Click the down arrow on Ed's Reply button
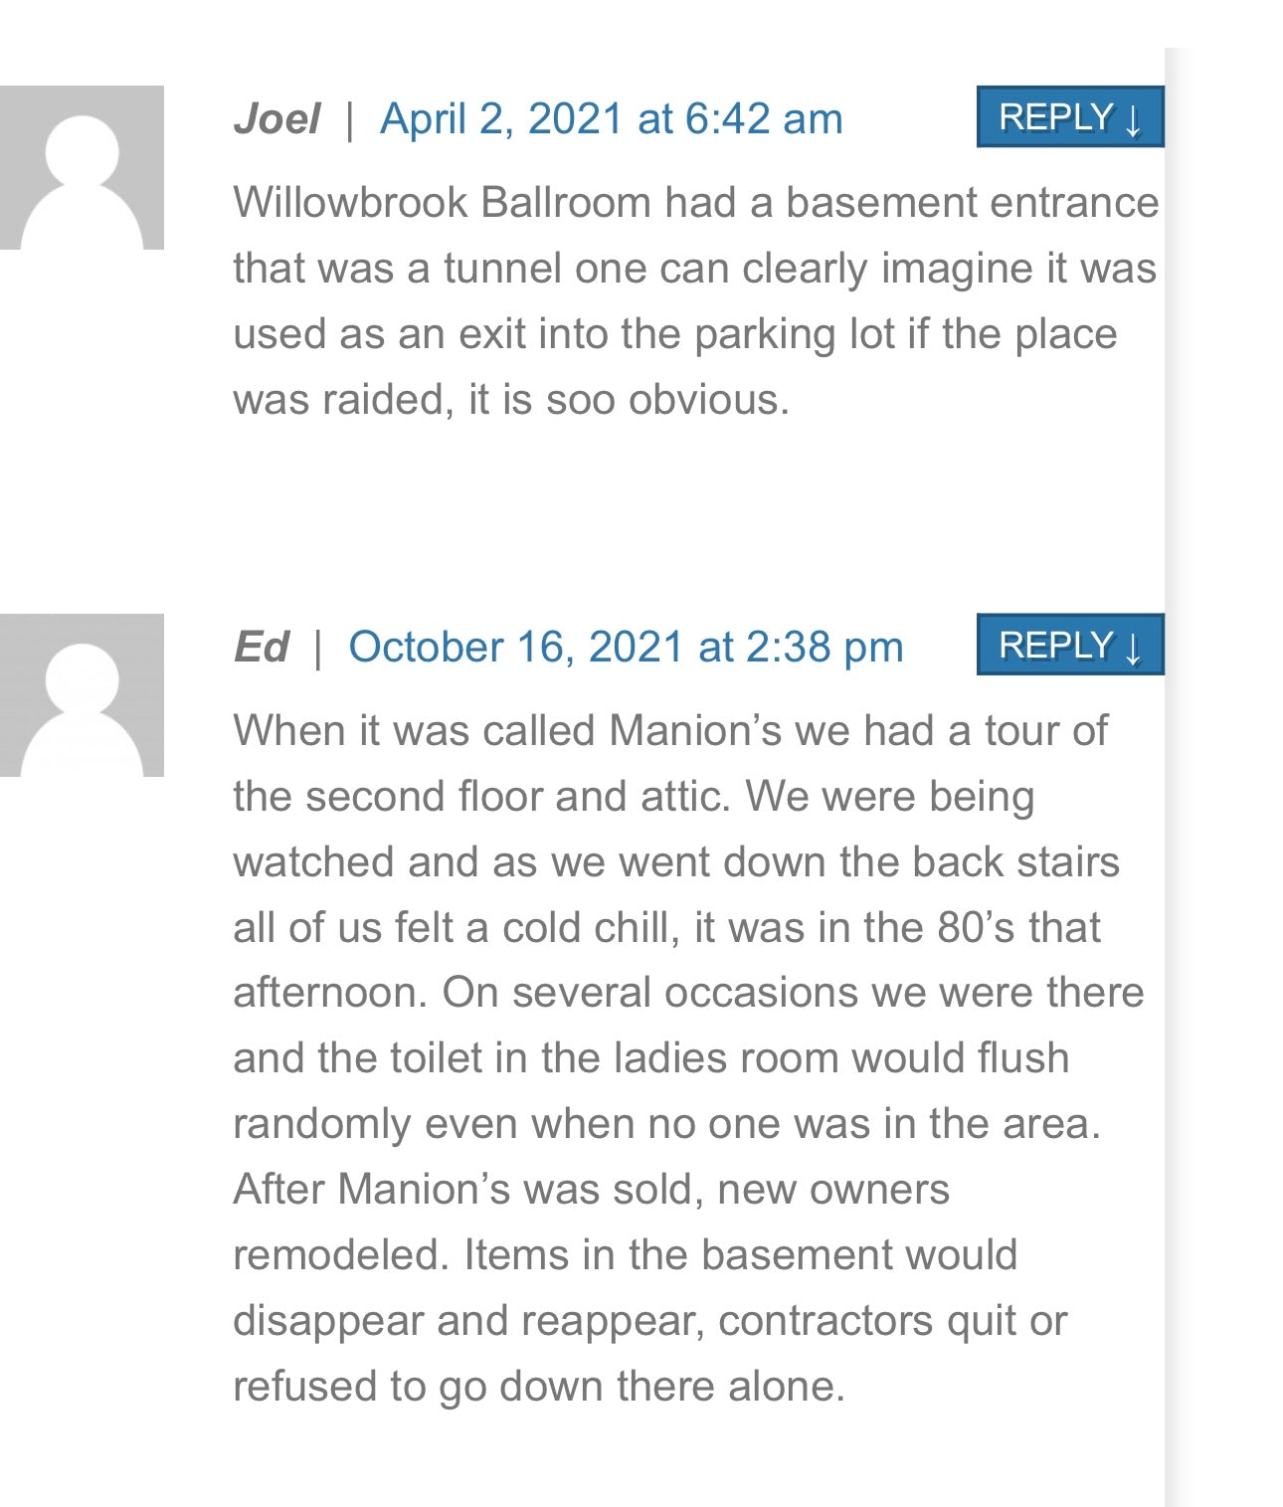Screen dimensions: 1283x1507 coord(1133,648)
